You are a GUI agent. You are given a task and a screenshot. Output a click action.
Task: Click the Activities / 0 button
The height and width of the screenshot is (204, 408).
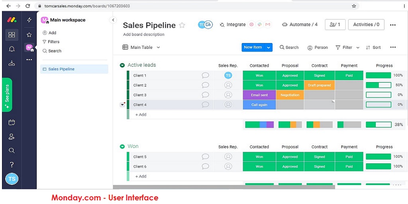[366, 25]
